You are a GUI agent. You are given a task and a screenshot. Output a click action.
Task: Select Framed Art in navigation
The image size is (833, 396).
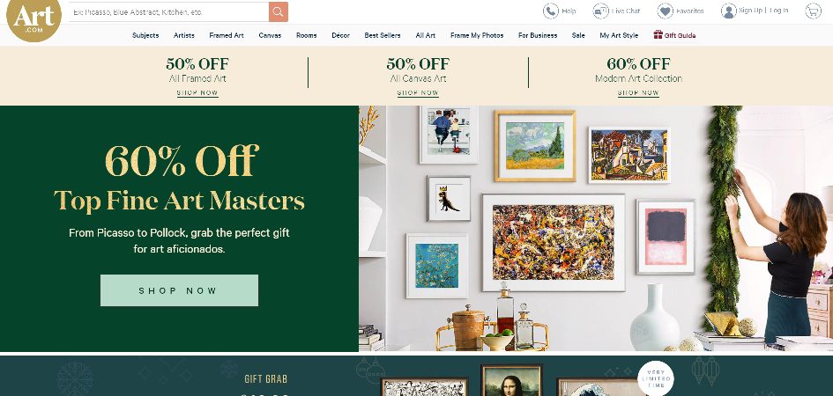(x=227, y=35)
